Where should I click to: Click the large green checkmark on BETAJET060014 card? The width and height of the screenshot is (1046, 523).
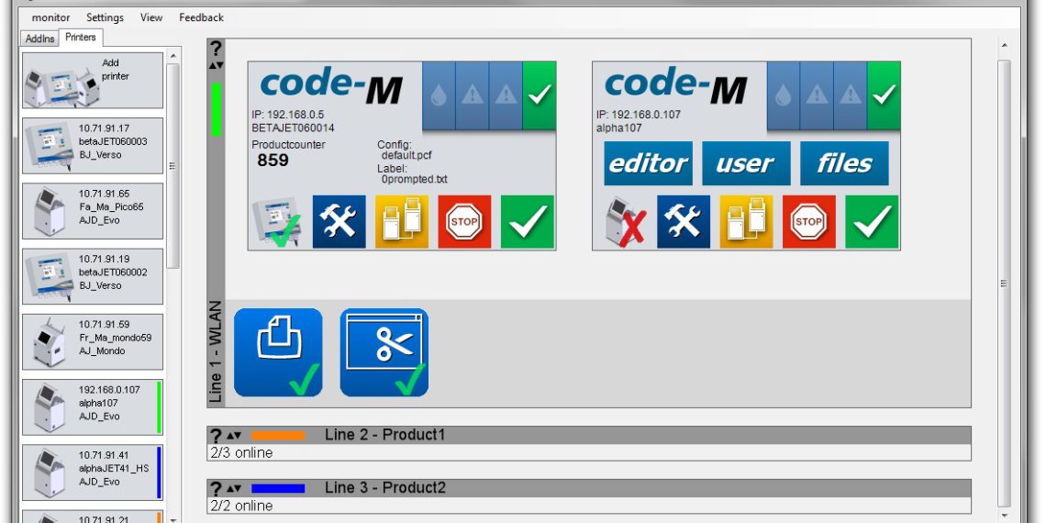click(x=528, y=221)
